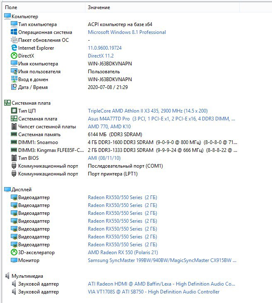272x303 pixels.
Task: Open the AMD 770, AMD K10 link
Action: point(109,127)
